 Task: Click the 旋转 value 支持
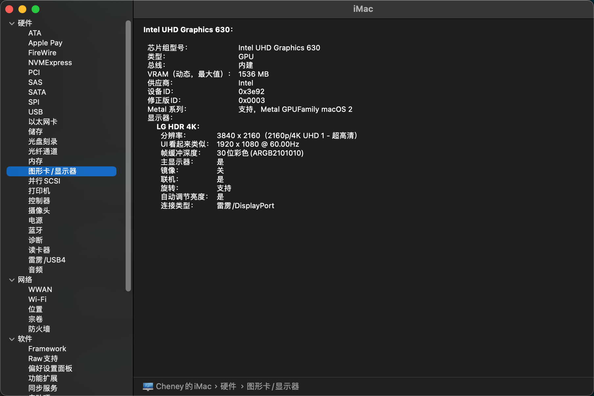(224, 188)
